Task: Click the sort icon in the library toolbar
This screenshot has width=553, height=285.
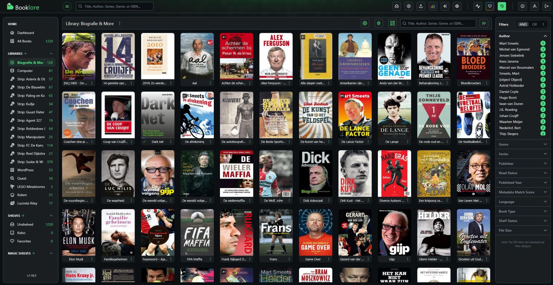Action: point(378,23)
